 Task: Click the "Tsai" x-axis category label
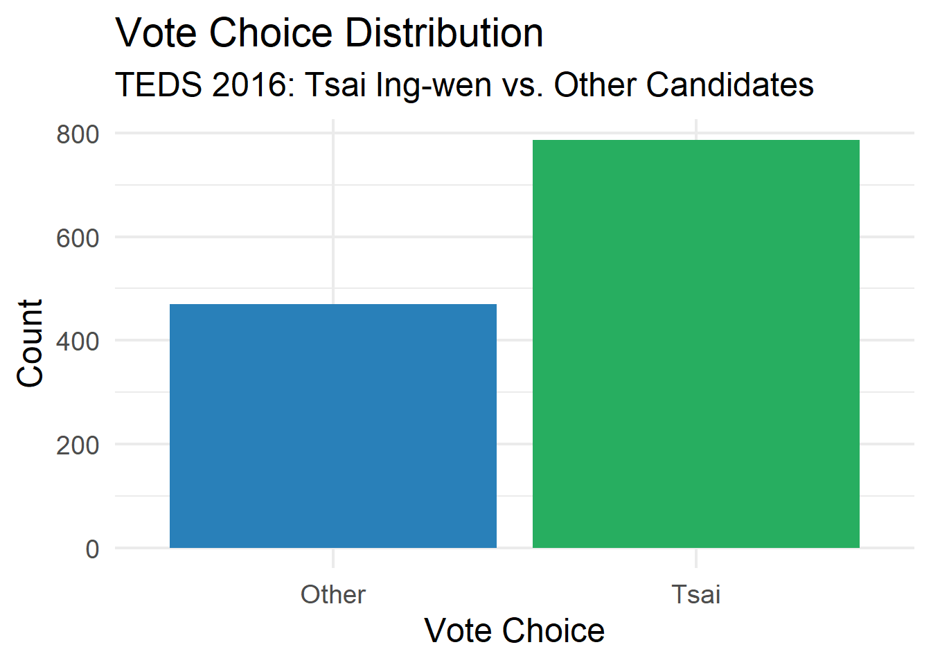(x=695, y=594)
